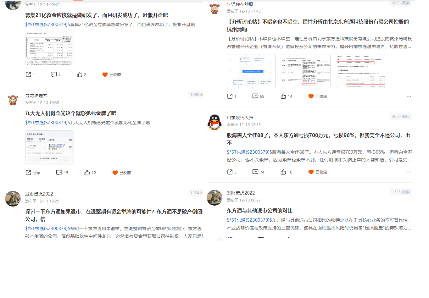429x298 pixels.
Task: Like 分析讨论帖 post with 14 likes
Action: (283, 96)
